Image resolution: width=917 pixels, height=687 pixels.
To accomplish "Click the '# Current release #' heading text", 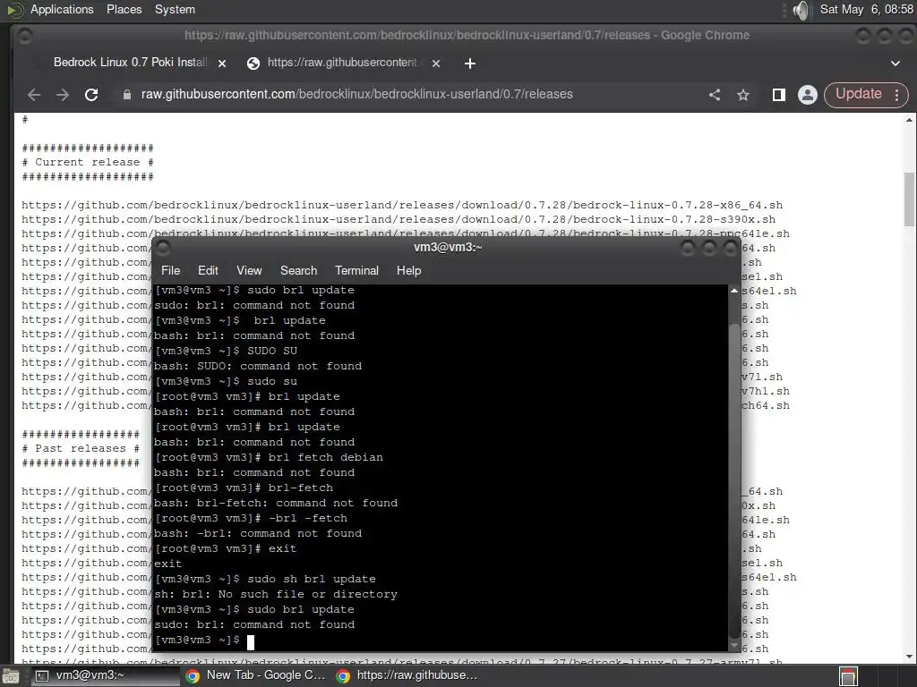I will [x=88, y=163].
